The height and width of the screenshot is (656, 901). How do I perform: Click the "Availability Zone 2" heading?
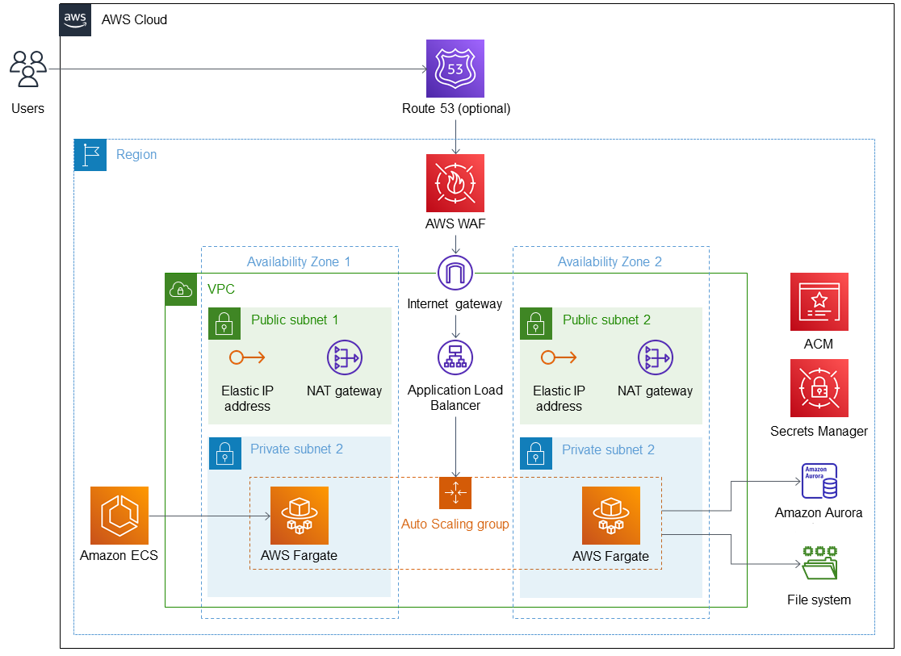[x=610, y=262]
